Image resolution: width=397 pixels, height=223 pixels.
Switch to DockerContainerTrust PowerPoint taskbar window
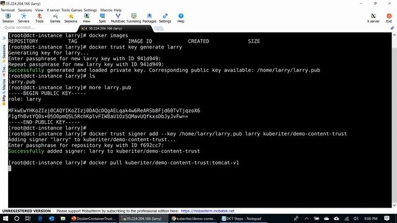94,219
